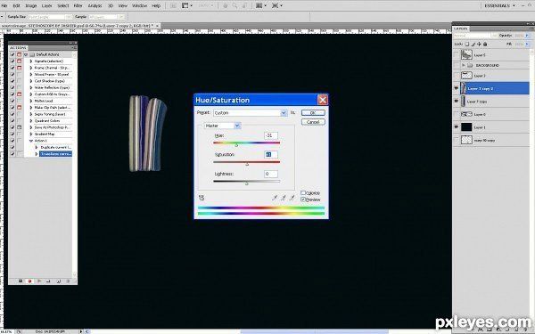Select the subtract-from-sample eyedropper
This screenshot has height=334, width=535.
point(292,198)
